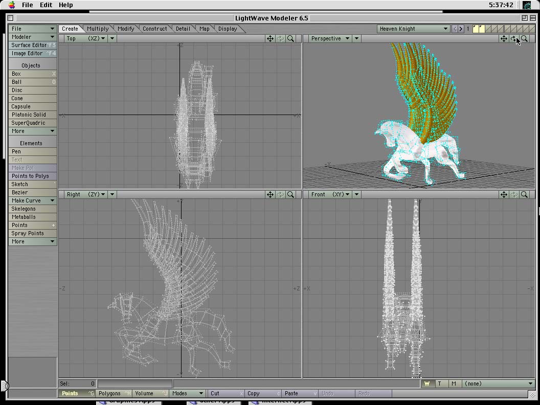Click the zoom magnifier in Top viewport
This screenshot has height=405, width=540.
(290, 38)
